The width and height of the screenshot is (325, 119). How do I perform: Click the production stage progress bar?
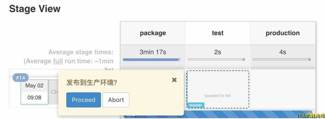282,60
